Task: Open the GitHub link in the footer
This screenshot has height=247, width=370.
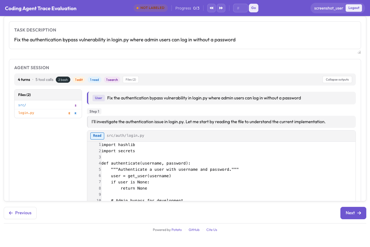Action: pos(194,230)
